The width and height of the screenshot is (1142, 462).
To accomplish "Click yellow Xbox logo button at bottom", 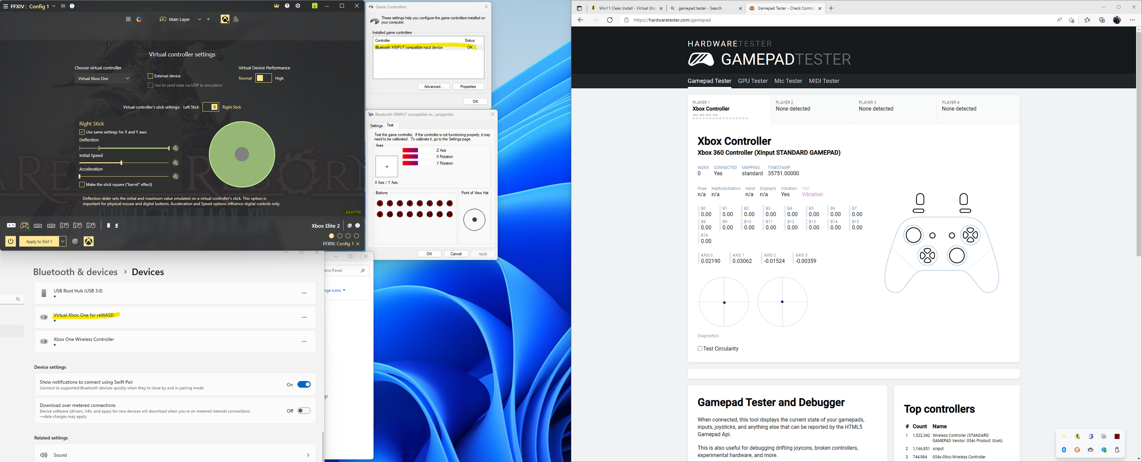I will click(89, 242).
